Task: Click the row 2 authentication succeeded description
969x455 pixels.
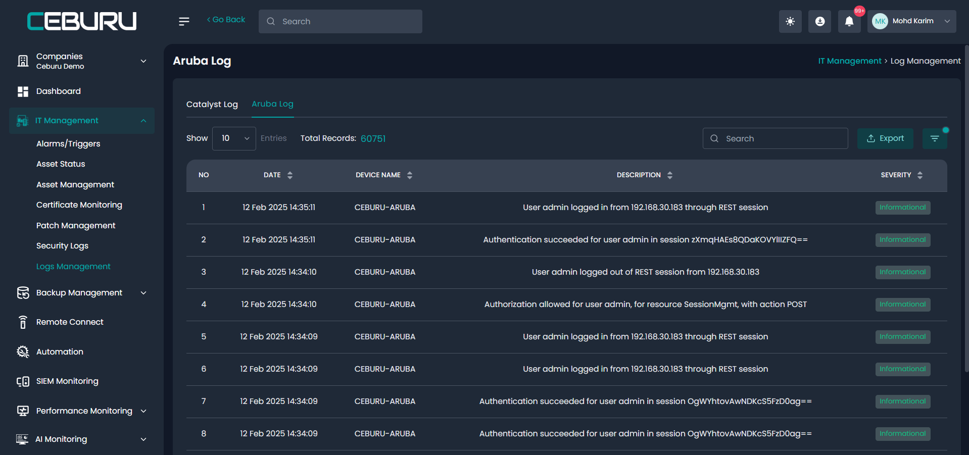Action: click(x=645, y=240)
